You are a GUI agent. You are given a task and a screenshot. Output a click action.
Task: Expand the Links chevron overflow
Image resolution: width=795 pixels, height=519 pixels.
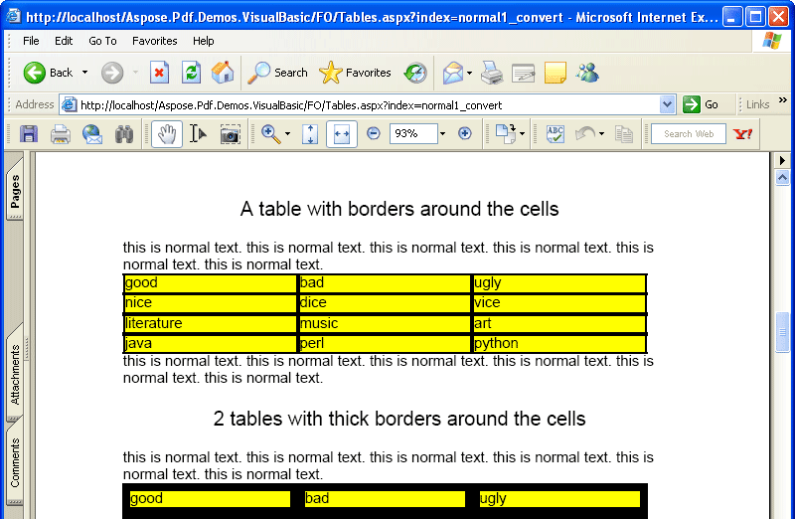tap(782, 100)
